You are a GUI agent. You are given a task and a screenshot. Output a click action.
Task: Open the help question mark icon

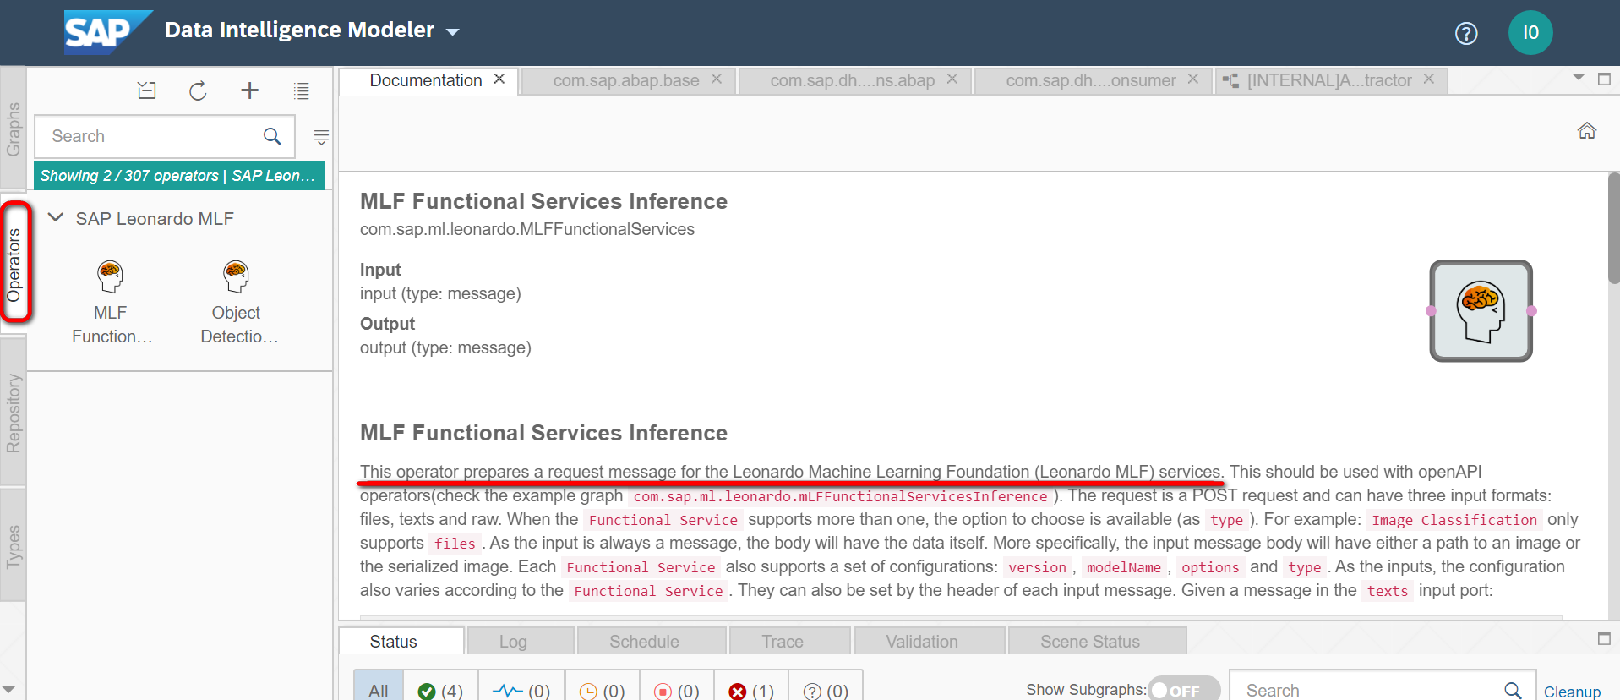pyautogui.click(x=1466, y=33)
